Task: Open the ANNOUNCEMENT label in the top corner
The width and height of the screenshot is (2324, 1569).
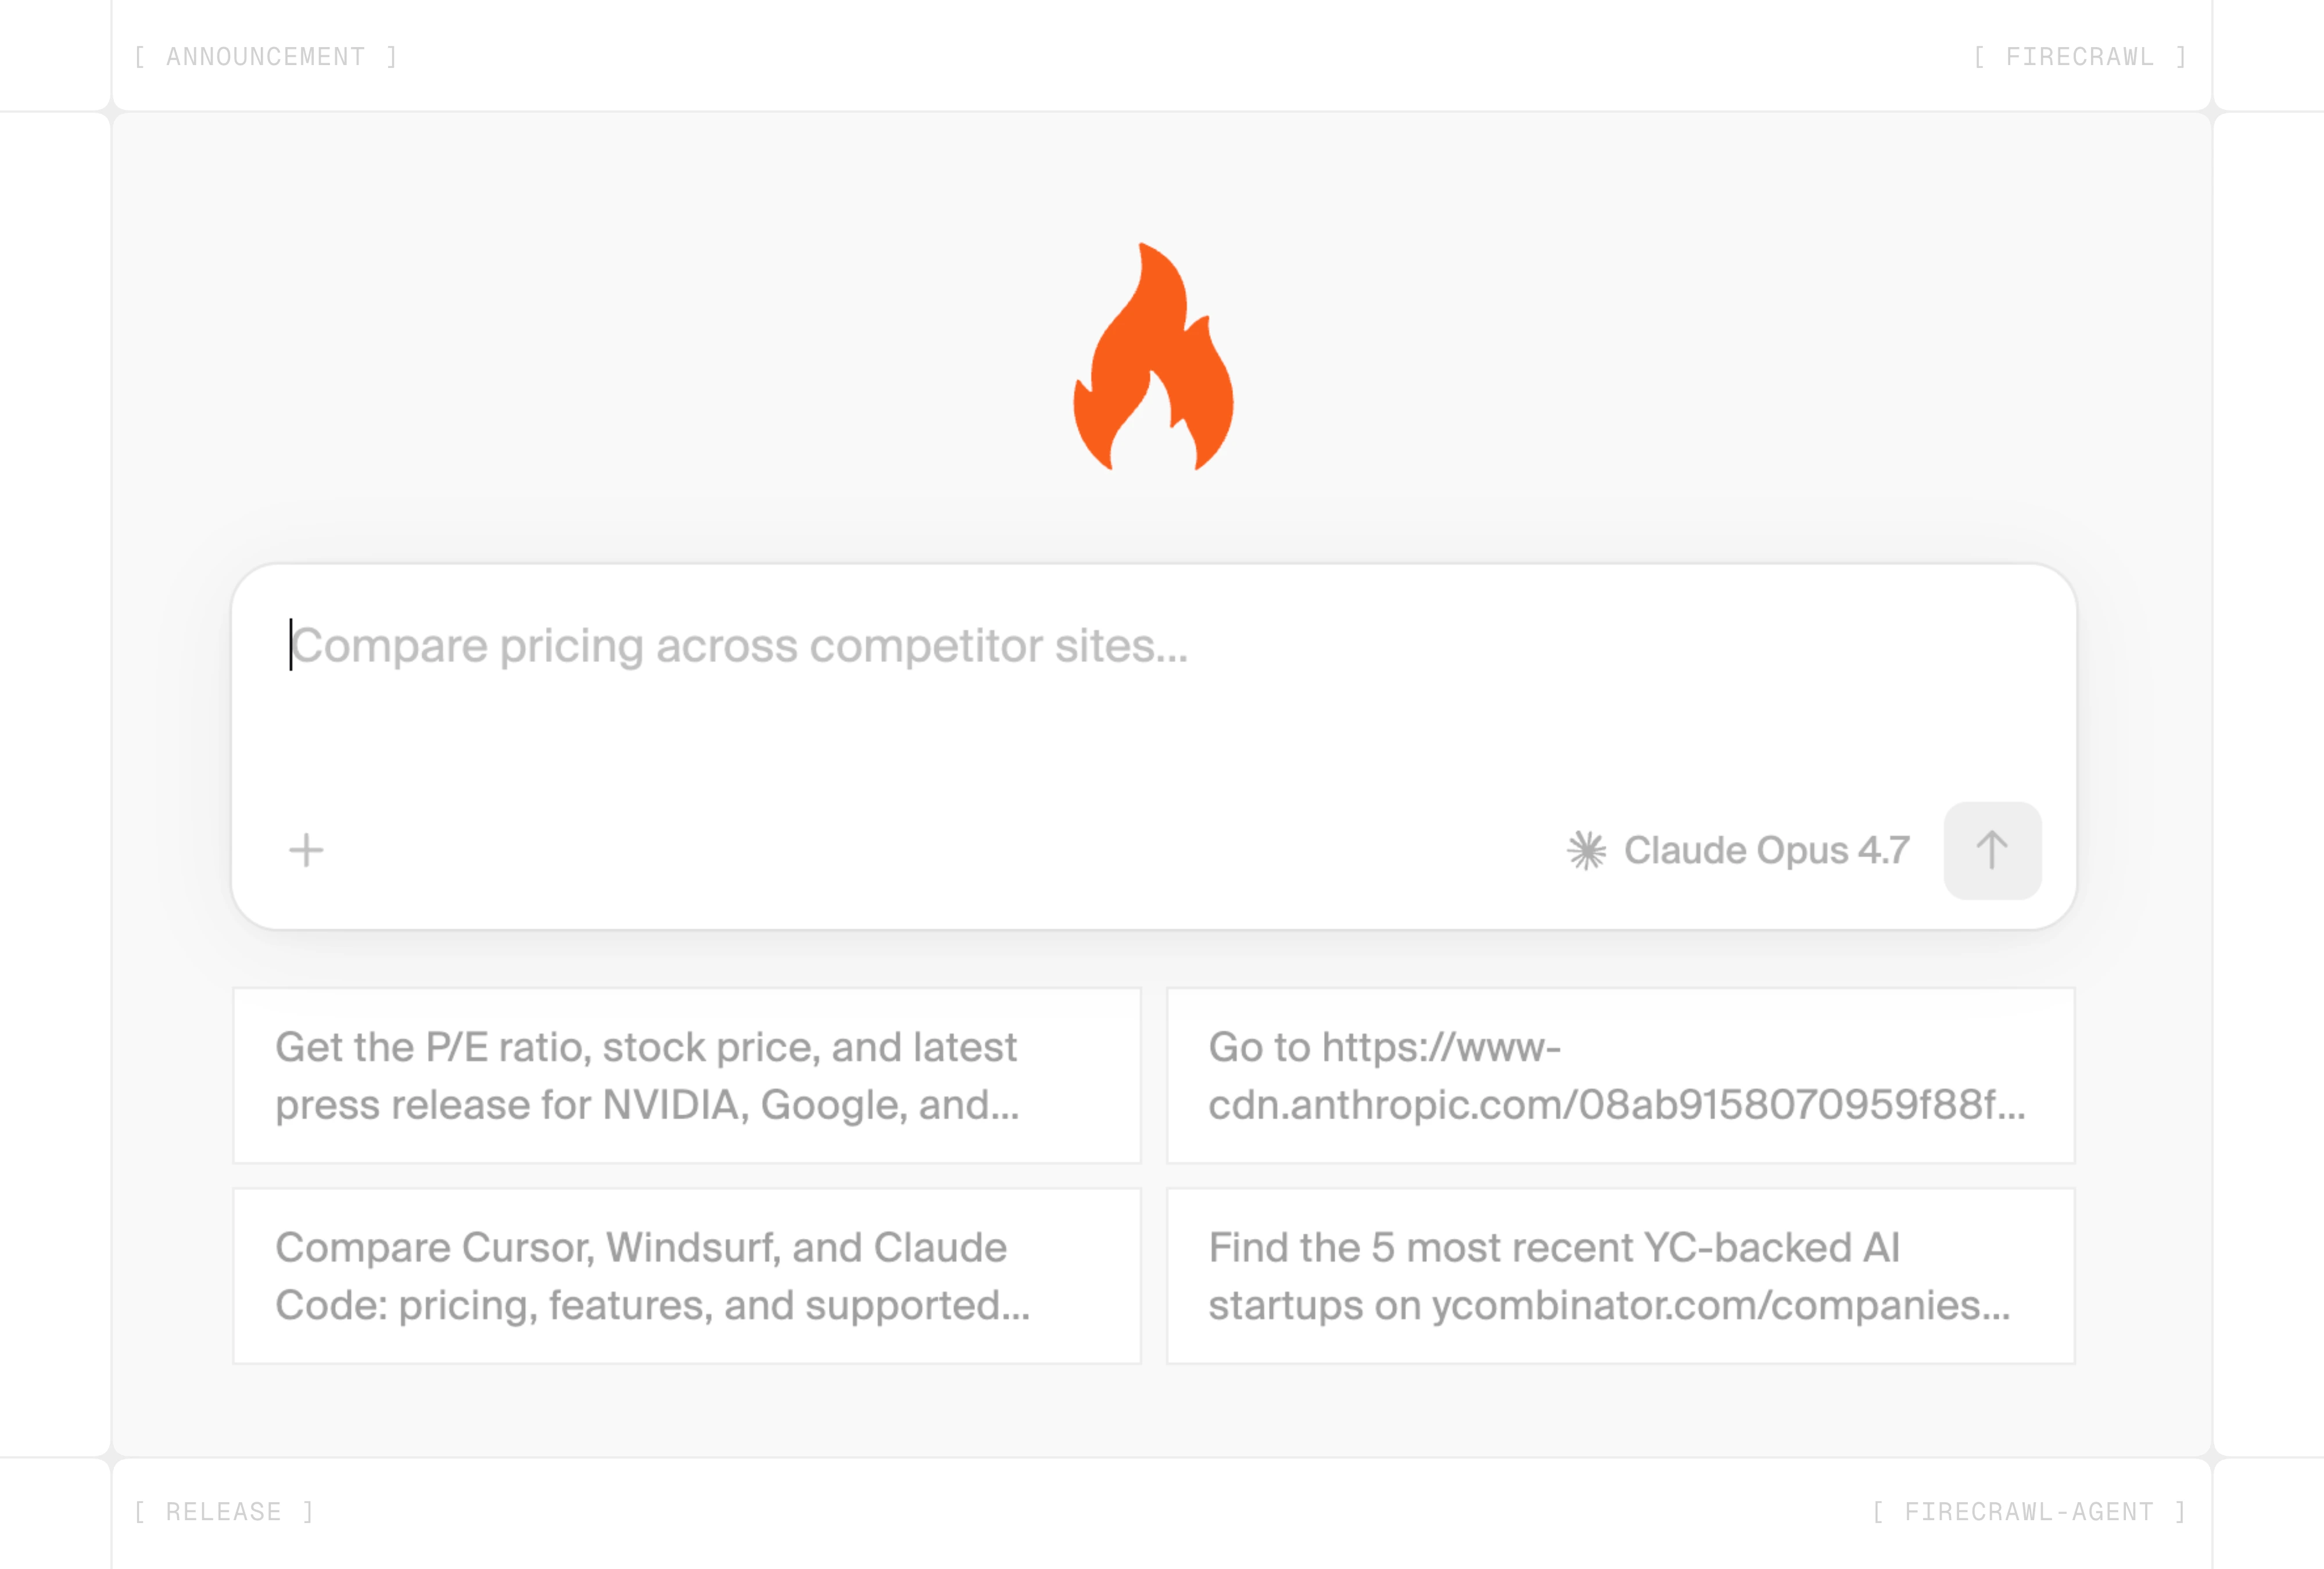Action: 266,56
